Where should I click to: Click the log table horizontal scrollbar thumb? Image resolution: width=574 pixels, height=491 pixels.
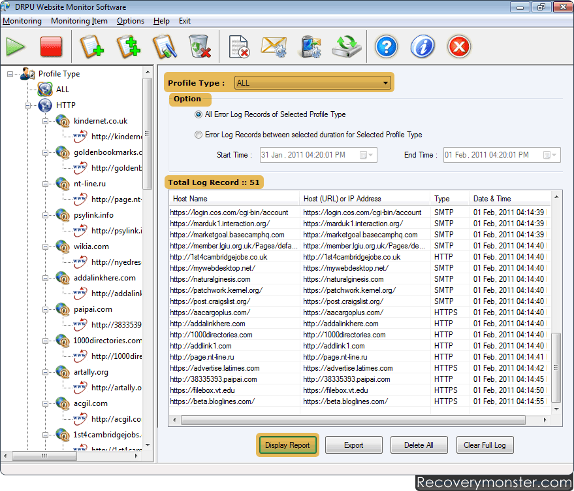353,420
